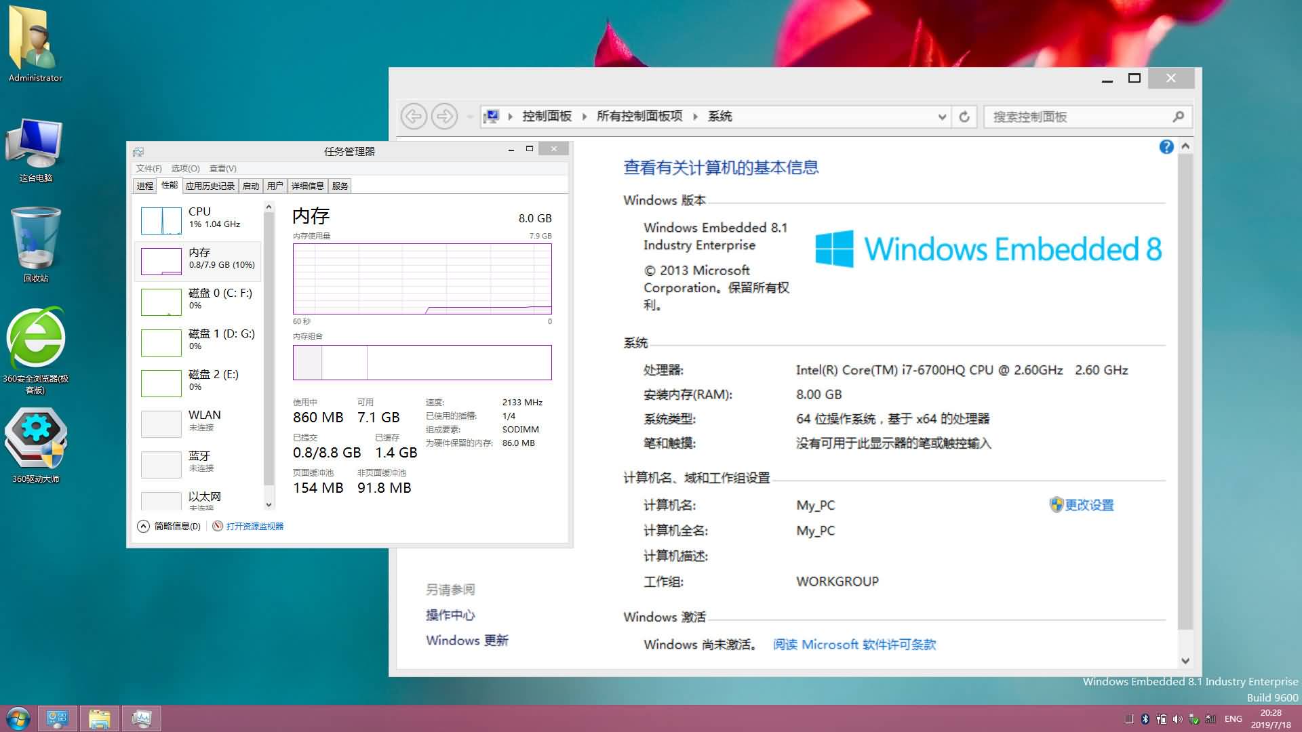Image resolution: width=1302 pixels, height=732 pixels.
Task: Click Task Manager sidebar scroll up arrow
Action: [269, 207]
